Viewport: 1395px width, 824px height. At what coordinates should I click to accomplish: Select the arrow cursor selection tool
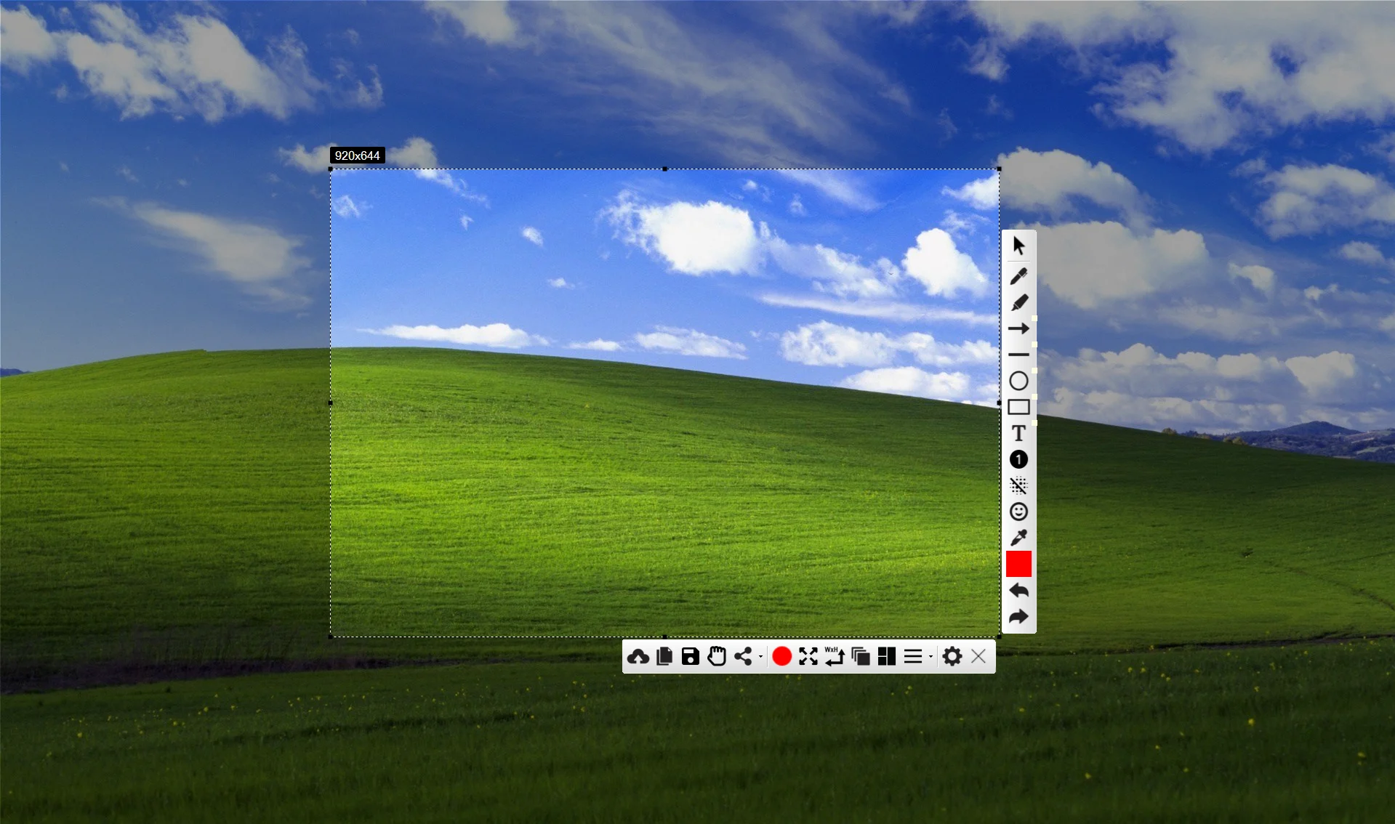1018,246
